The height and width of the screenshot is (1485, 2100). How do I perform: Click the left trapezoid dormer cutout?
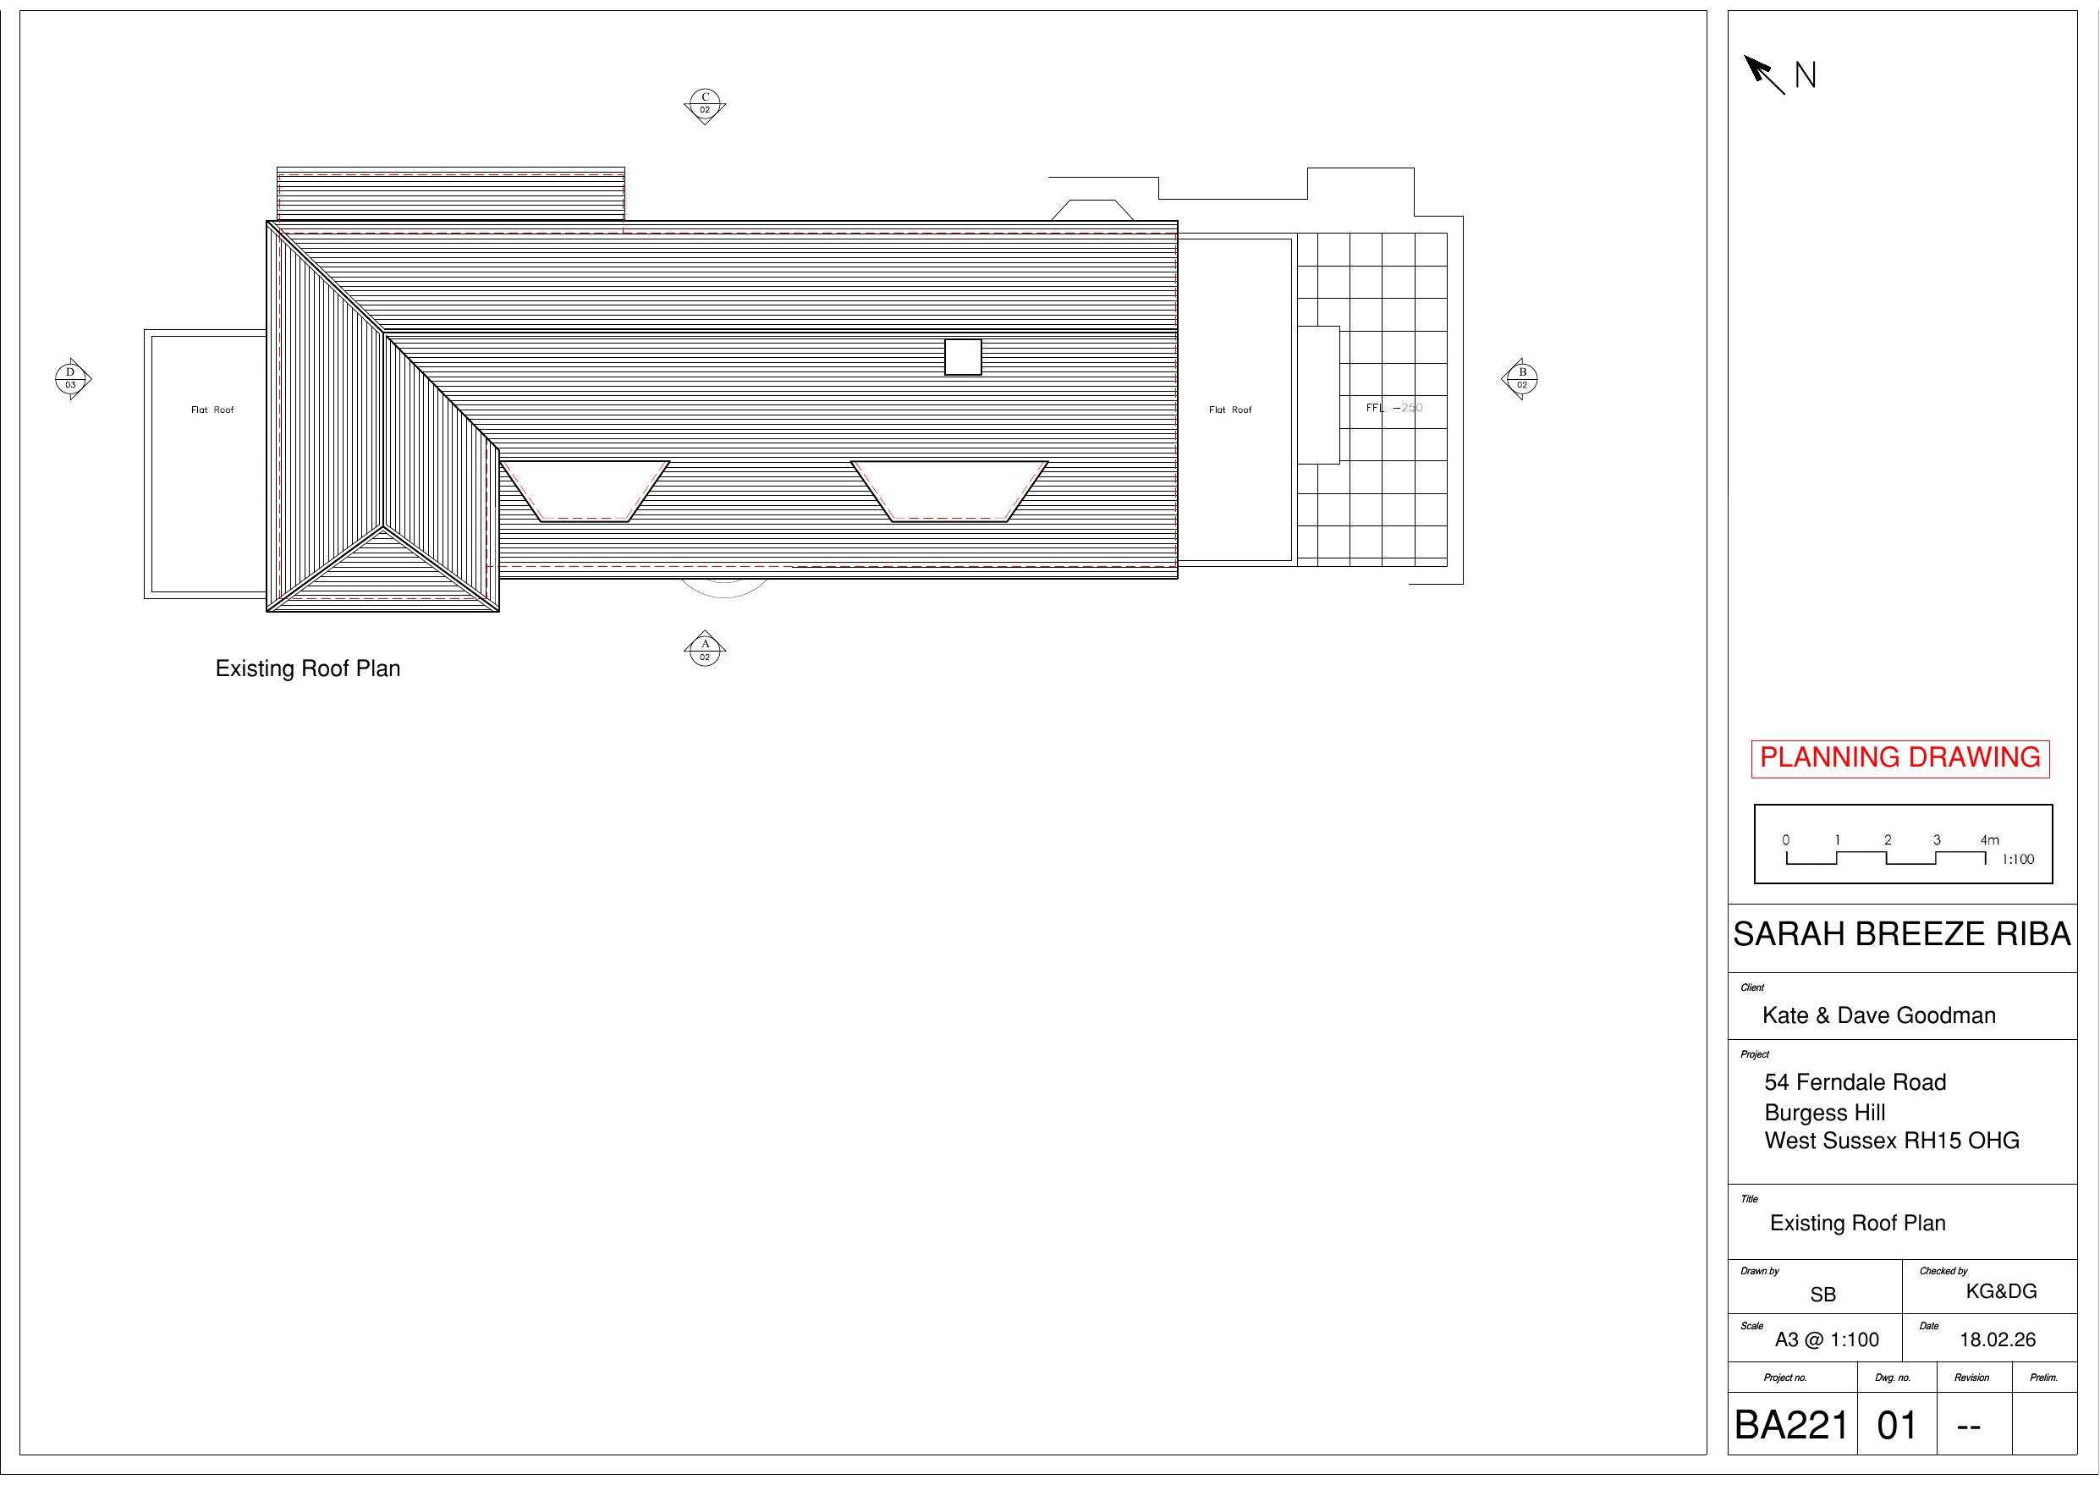click(x=585, y=490)
